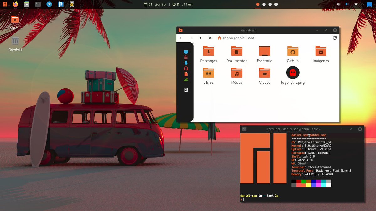Expand hidden tray icons with the chevron
376x211 pixels.
coord(363,4)
